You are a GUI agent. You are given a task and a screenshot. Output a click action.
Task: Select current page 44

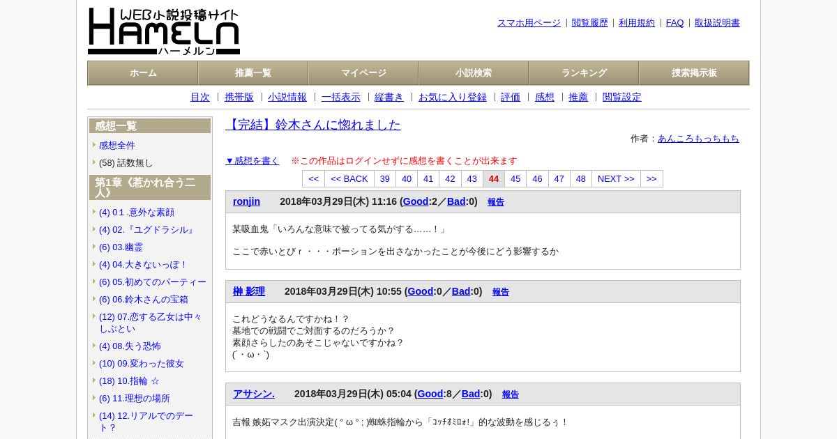click(494, 179)
